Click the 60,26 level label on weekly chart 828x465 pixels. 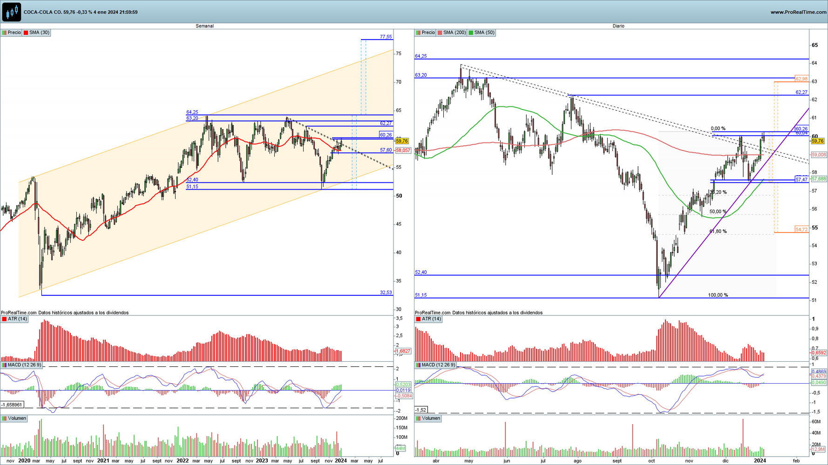[386, 135]
